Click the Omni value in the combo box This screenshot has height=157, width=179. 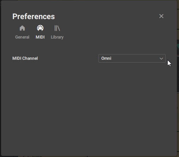[106, 58]
